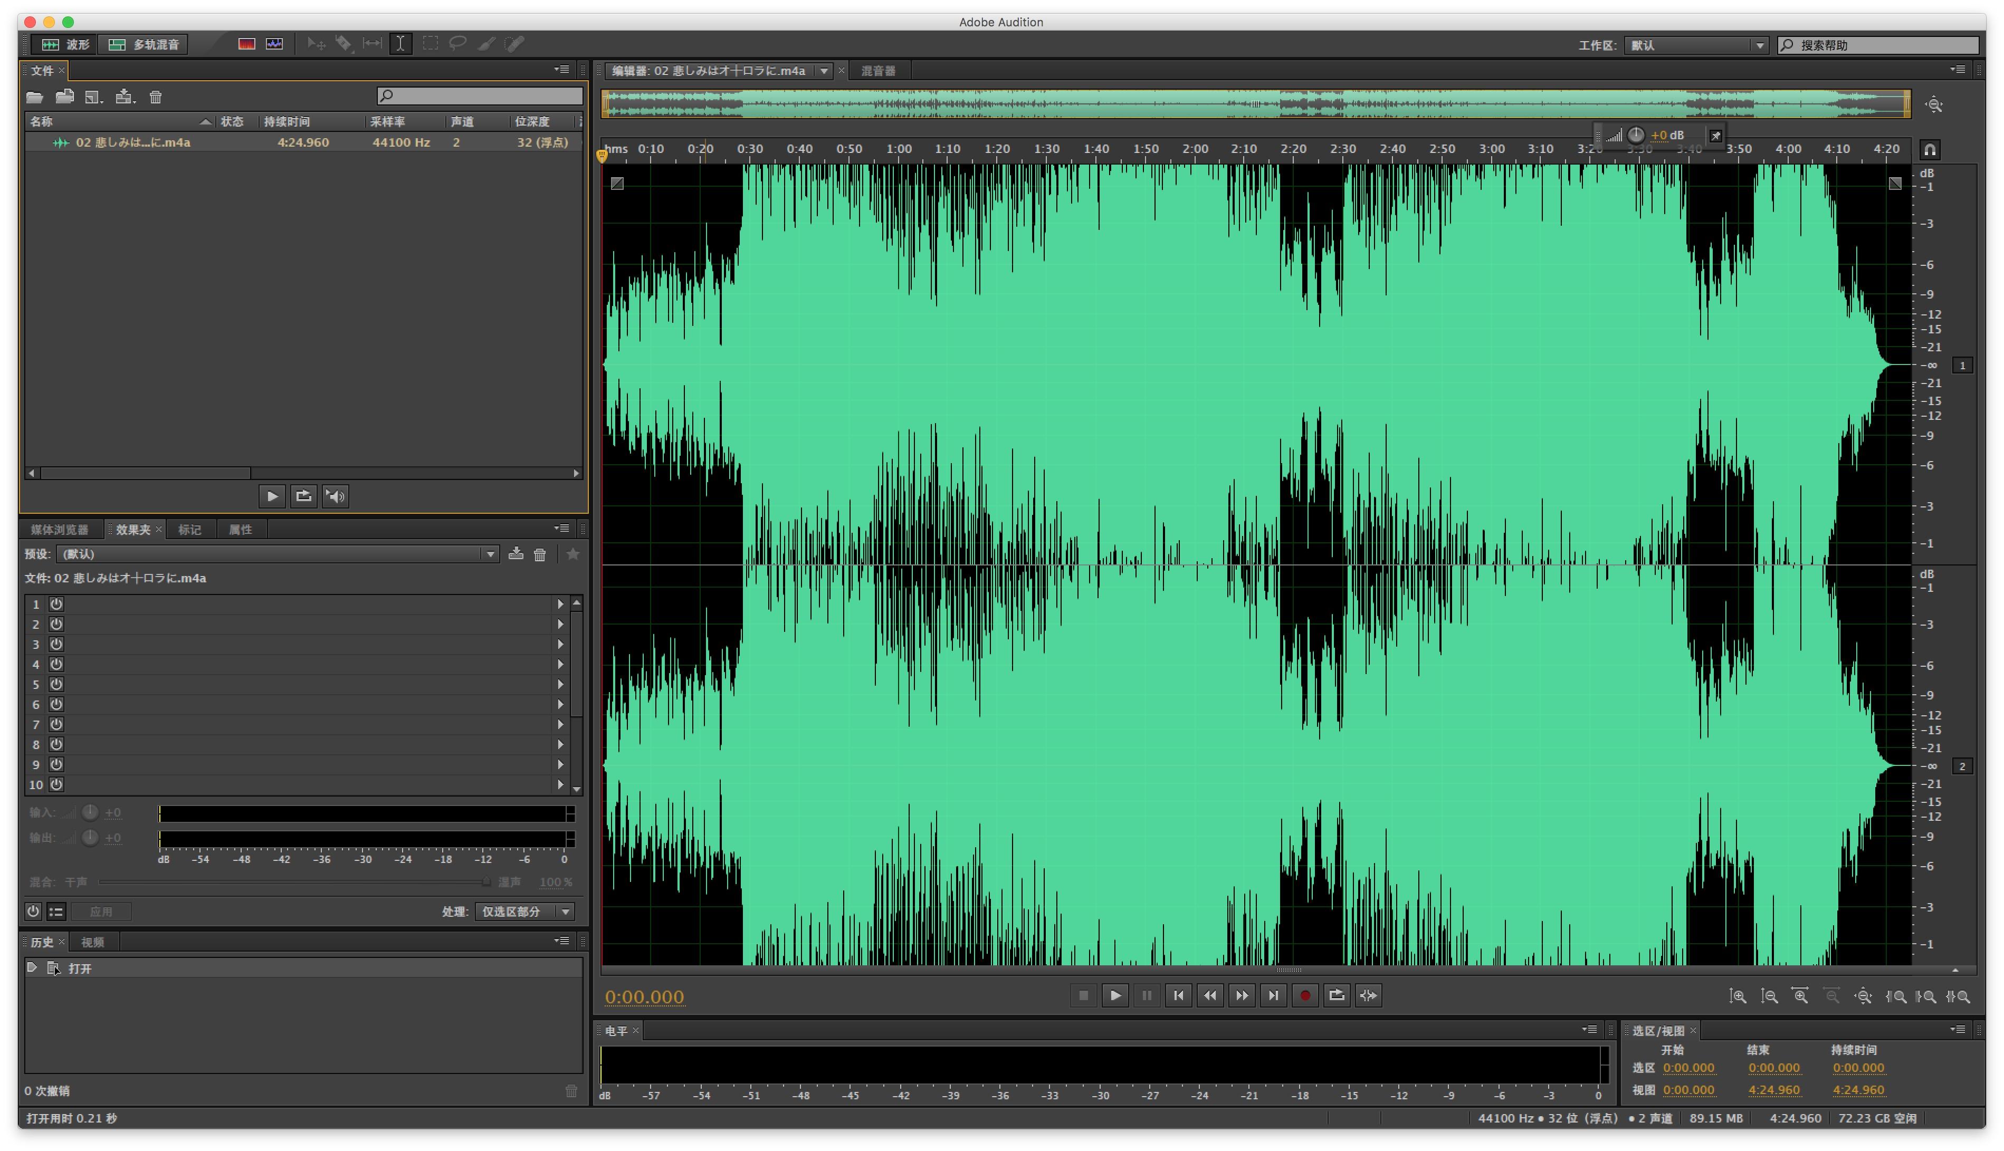Import file icon in Files panel
This screenshot has height=1151, width=2004.
[x=65, y=97]
